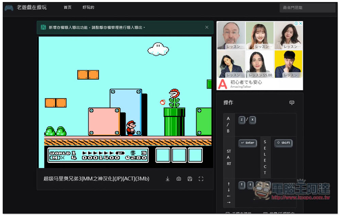
Task: Select the tutor photo with yellow background
Action: coord(288,64)
